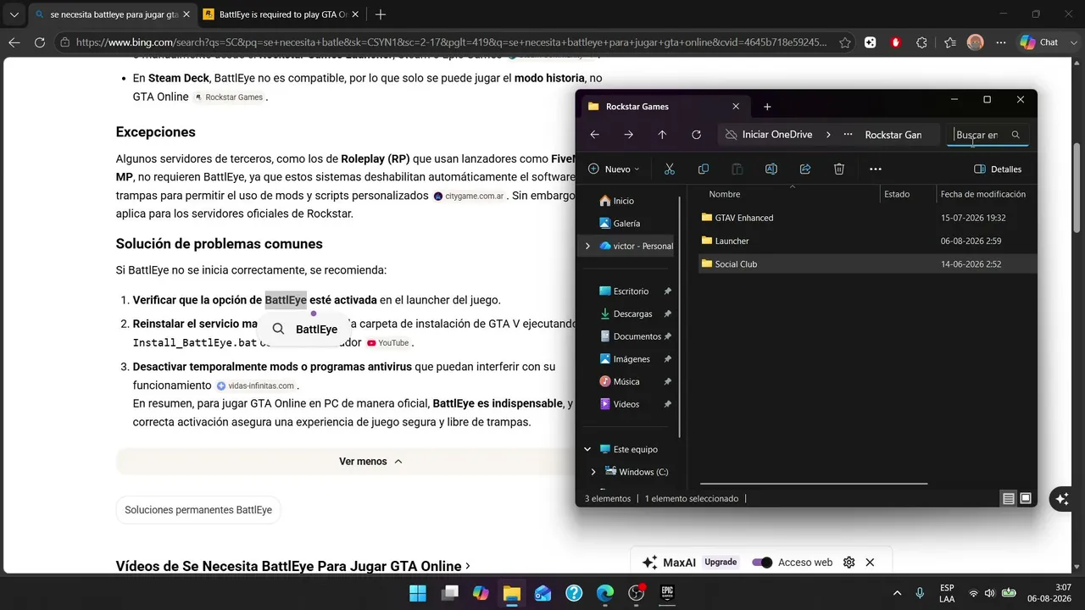The width and height of the screenshot is (1085, 610).
Task: Add a new File Explorer tab
Action: pos(767,107)
